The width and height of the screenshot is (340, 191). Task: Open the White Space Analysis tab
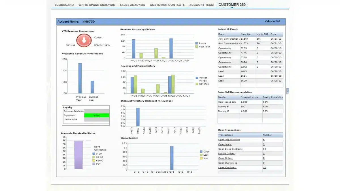pos(97,5)
